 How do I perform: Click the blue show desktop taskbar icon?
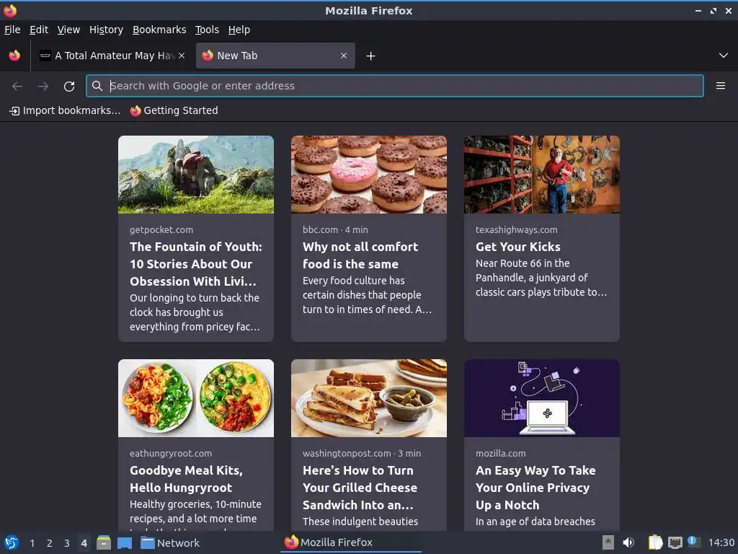(x=124, y=542)
